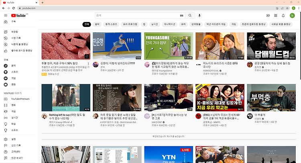Select the 실시간 filter chip

coord(155,24)
